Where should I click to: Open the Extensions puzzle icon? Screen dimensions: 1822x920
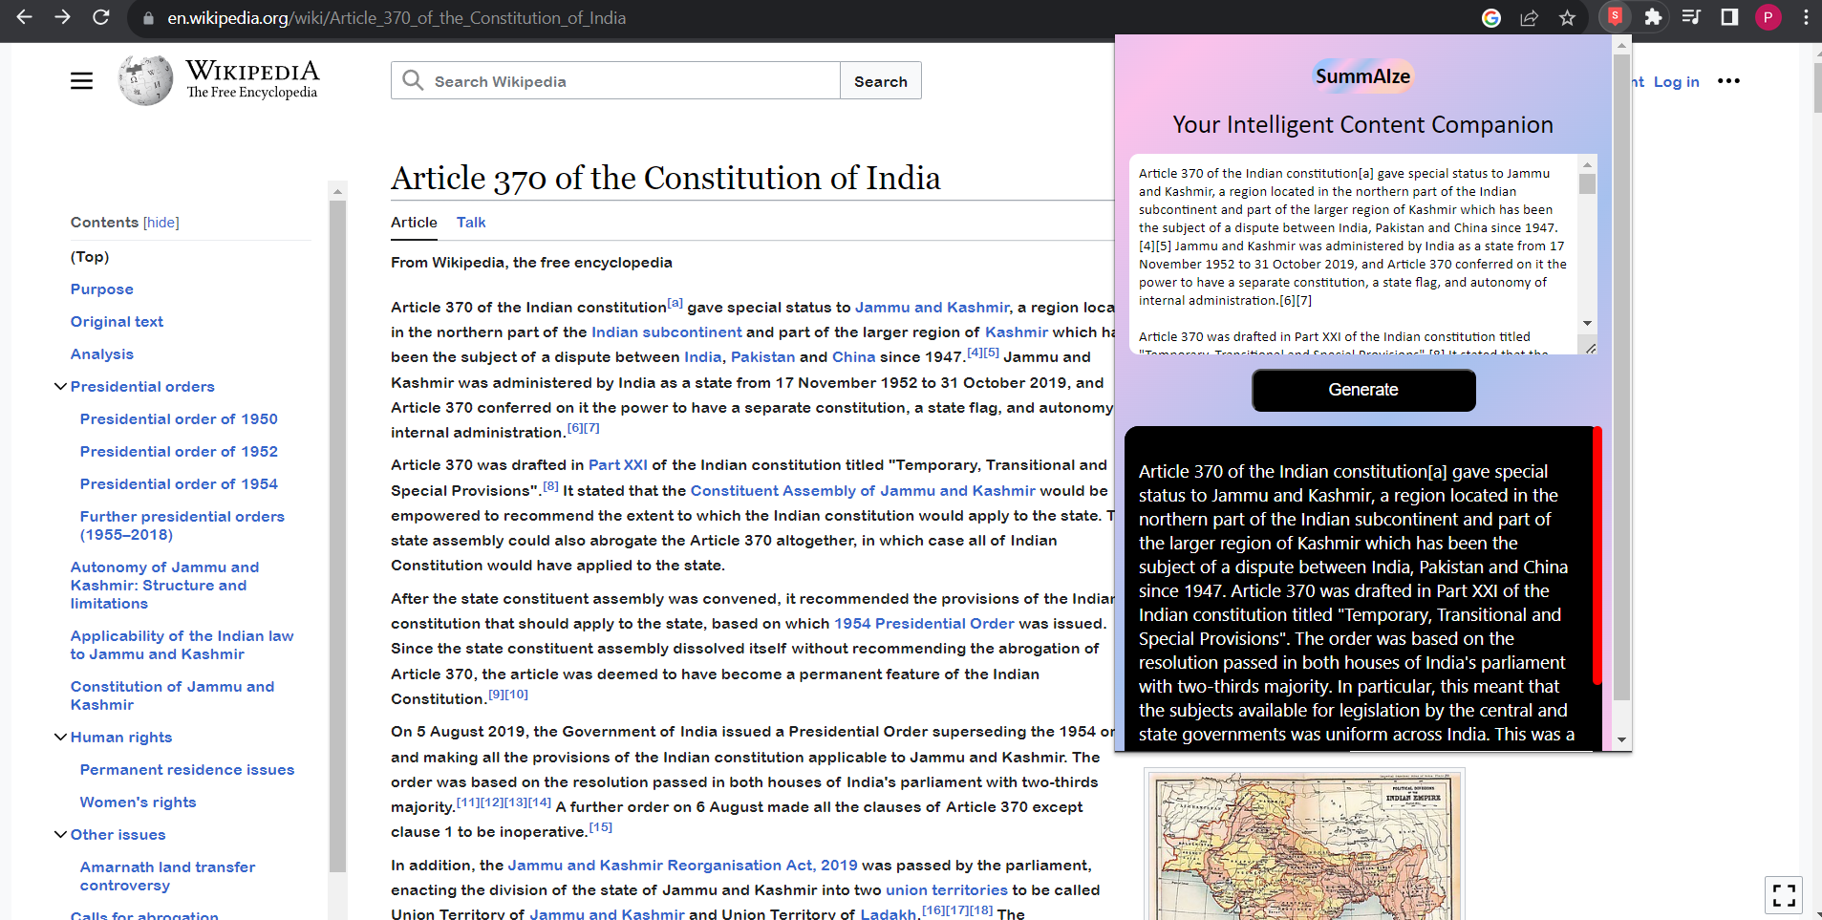click(1653, 17)
